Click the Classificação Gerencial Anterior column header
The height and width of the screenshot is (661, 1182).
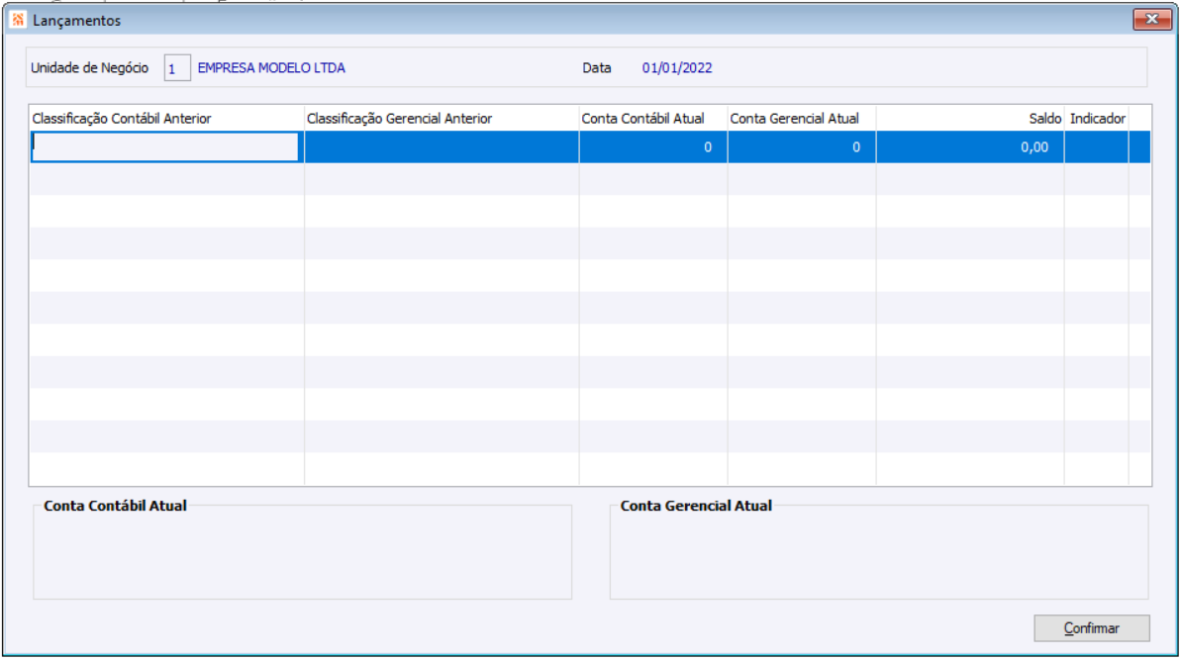442,119
